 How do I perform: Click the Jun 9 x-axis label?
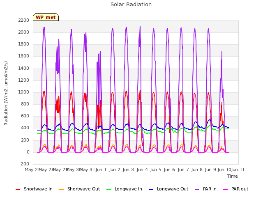(210, 170)
